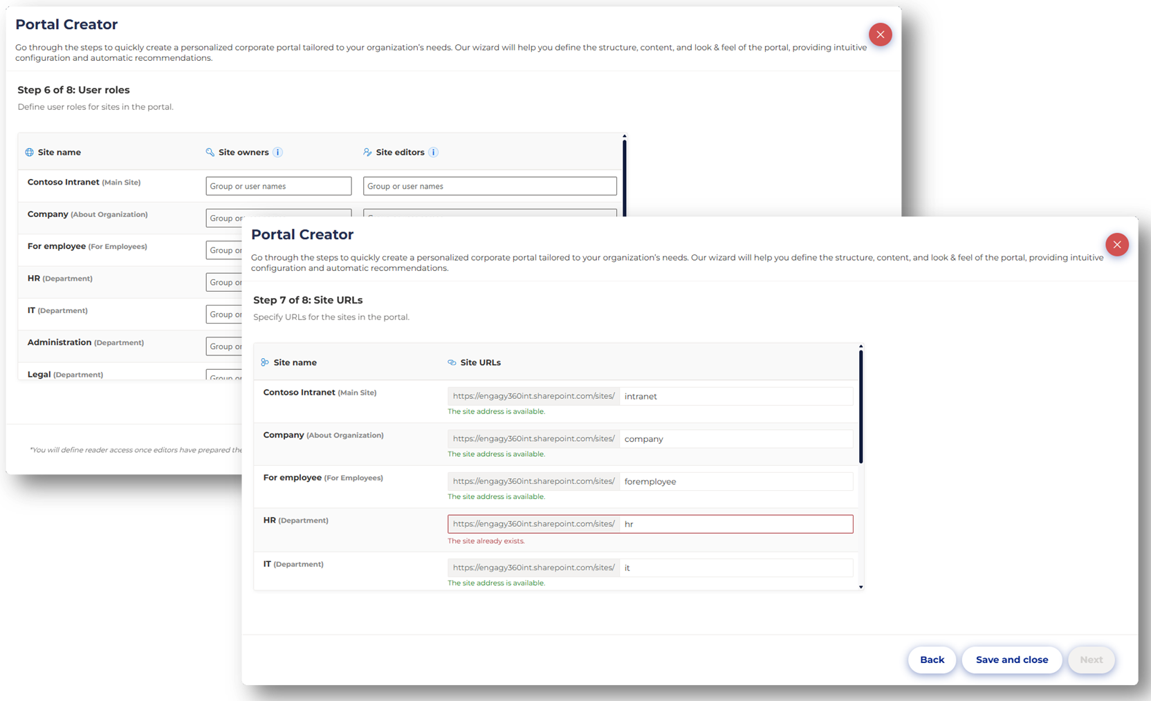Close the front Portal Creator dialog
The width and height of the screenshot is (1151, 701).
coord(1116,245)
